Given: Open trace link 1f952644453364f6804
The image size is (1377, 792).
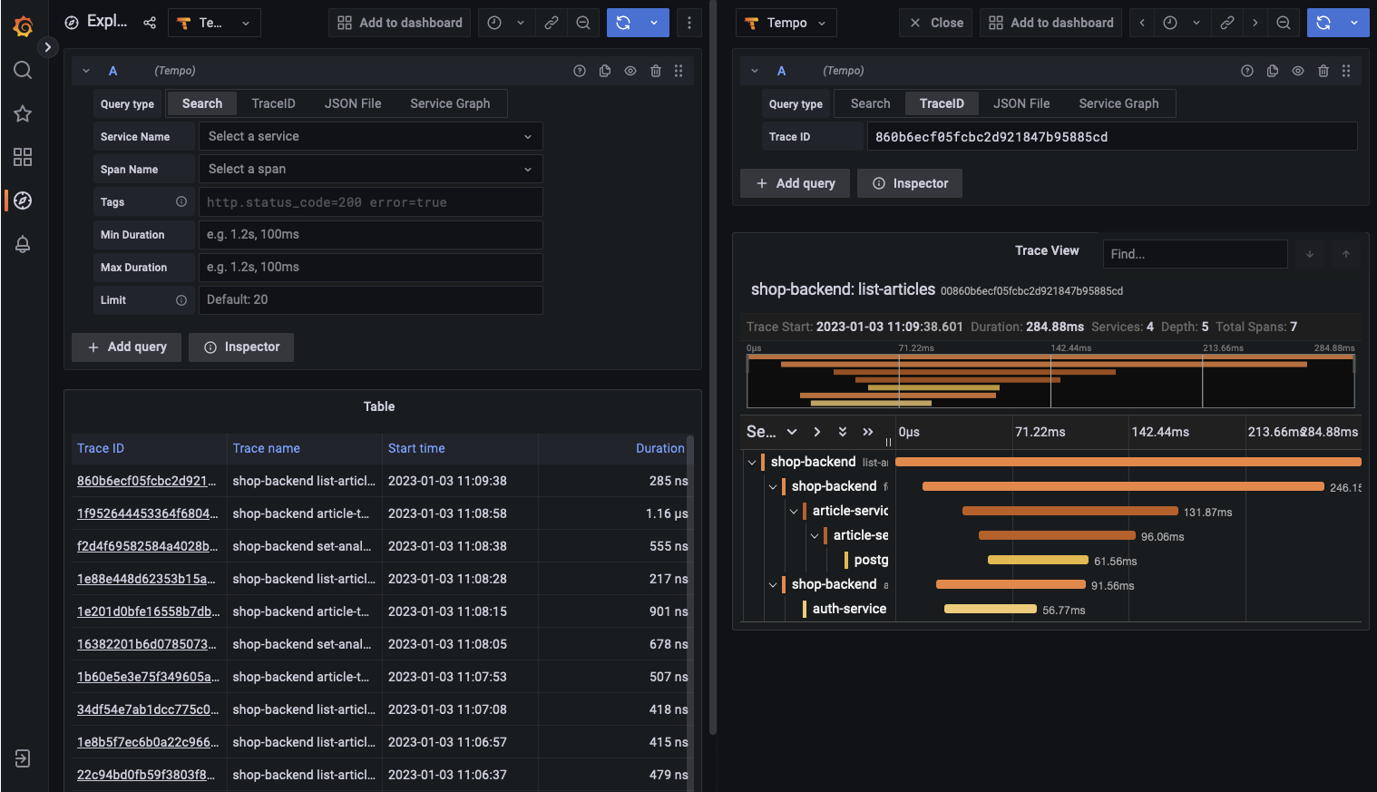Looking at the screenshot, I should [x=147, y=513].
